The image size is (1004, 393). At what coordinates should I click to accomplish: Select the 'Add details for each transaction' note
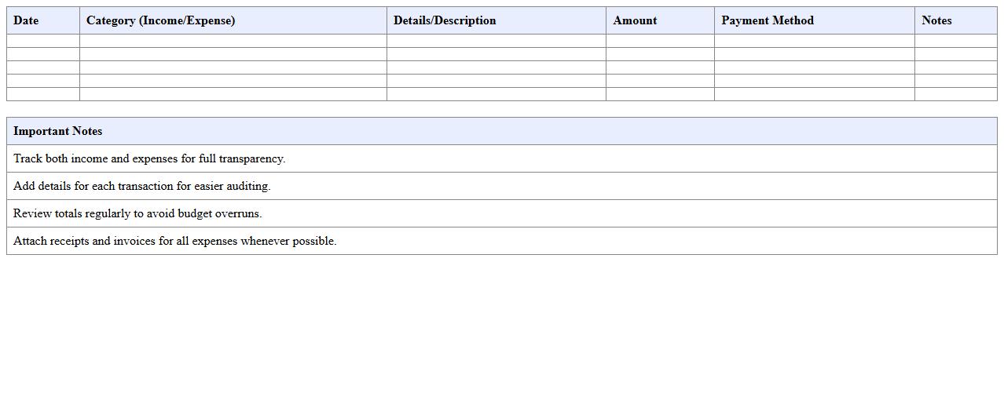tap(141, 186)
